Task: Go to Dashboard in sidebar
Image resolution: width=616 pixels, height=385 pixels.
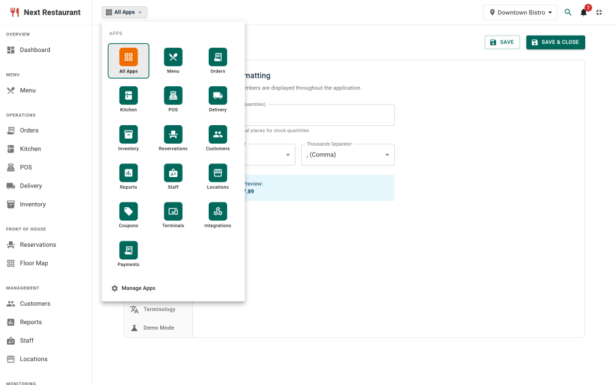Action: click(x=46, y=50)
